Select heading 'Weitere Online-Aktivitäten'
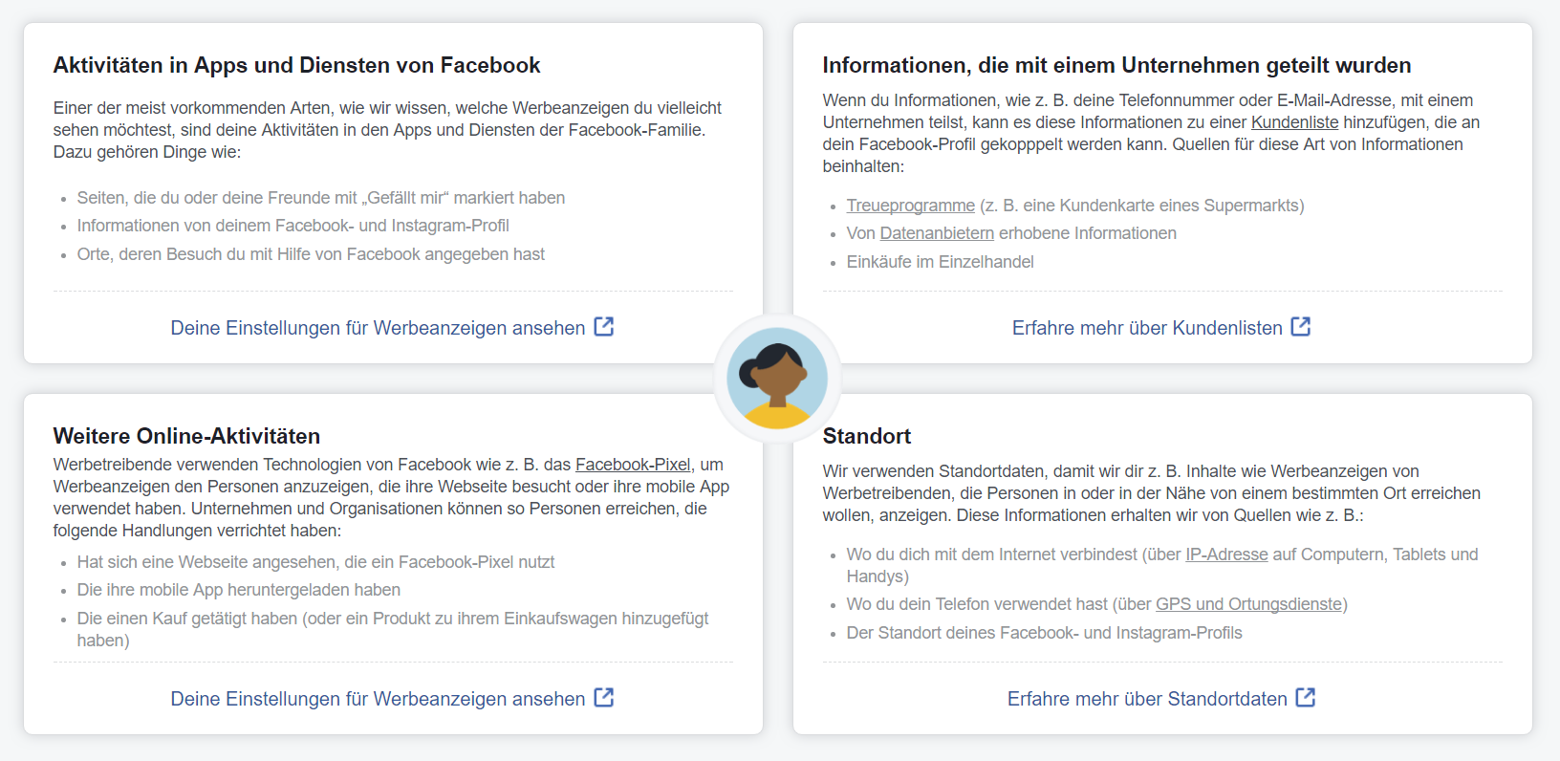The height and width of the screenshot is (761, 1560). (x=186, y=436)
